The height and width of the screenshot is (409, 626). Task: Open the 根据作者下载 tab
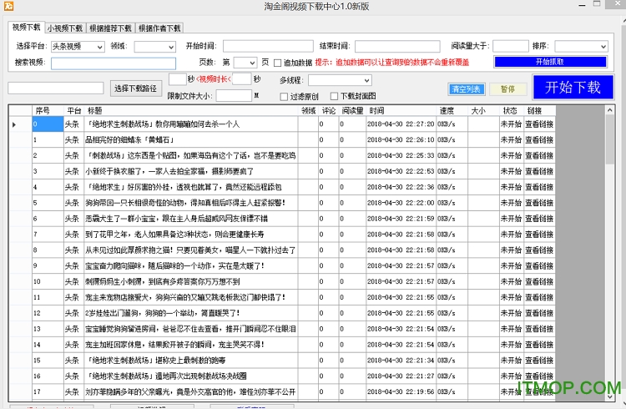pos(159,28)
